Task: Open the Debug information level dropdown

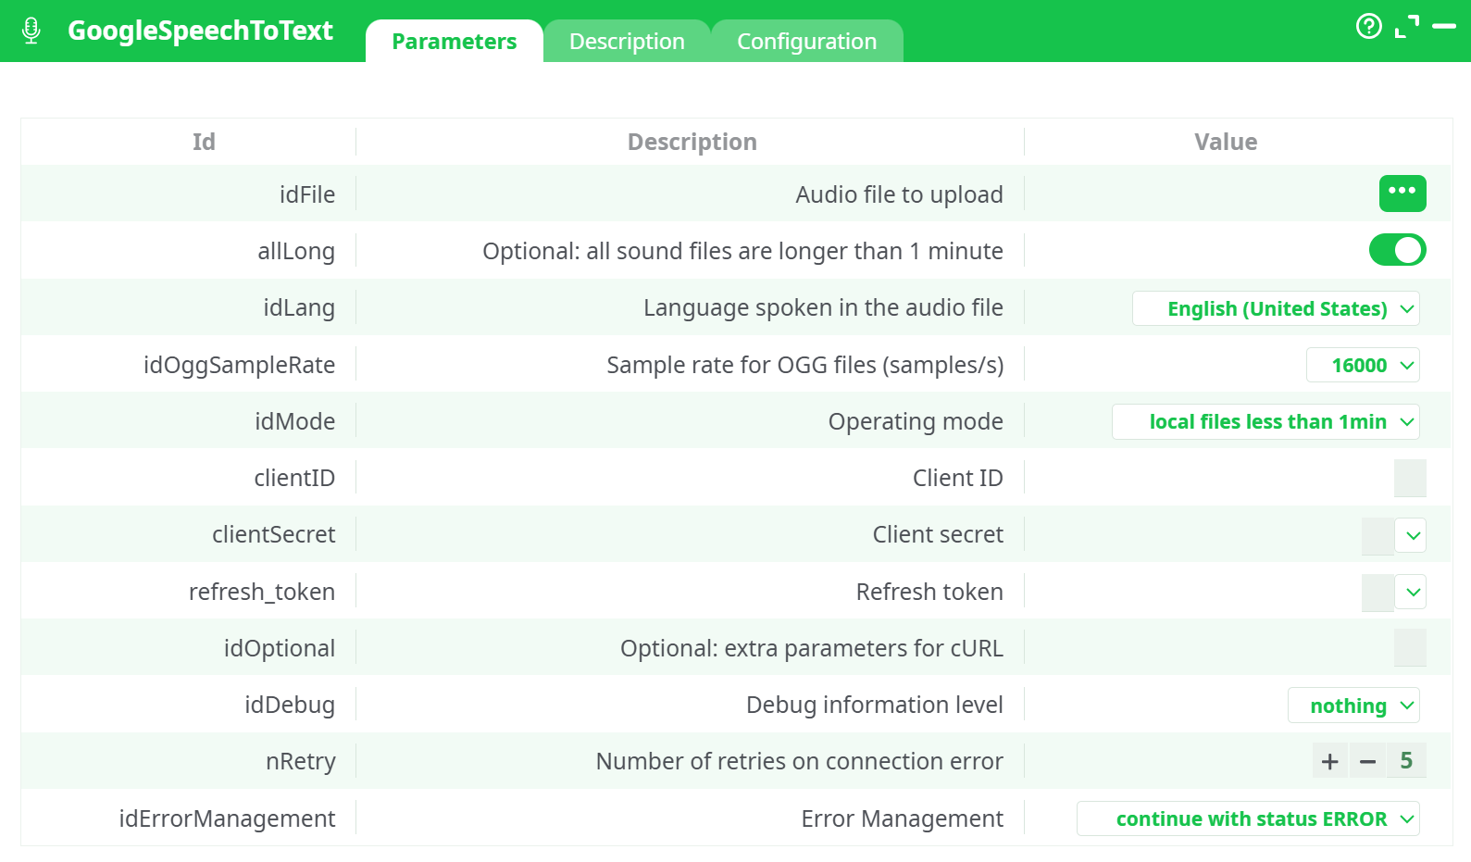Action: click(x=1353, y=706)
